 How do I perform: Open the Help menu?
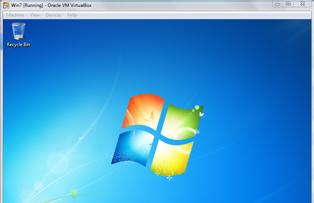72,15
